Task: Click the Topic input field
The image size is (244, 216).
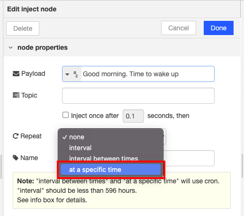Action: point(138,96)
